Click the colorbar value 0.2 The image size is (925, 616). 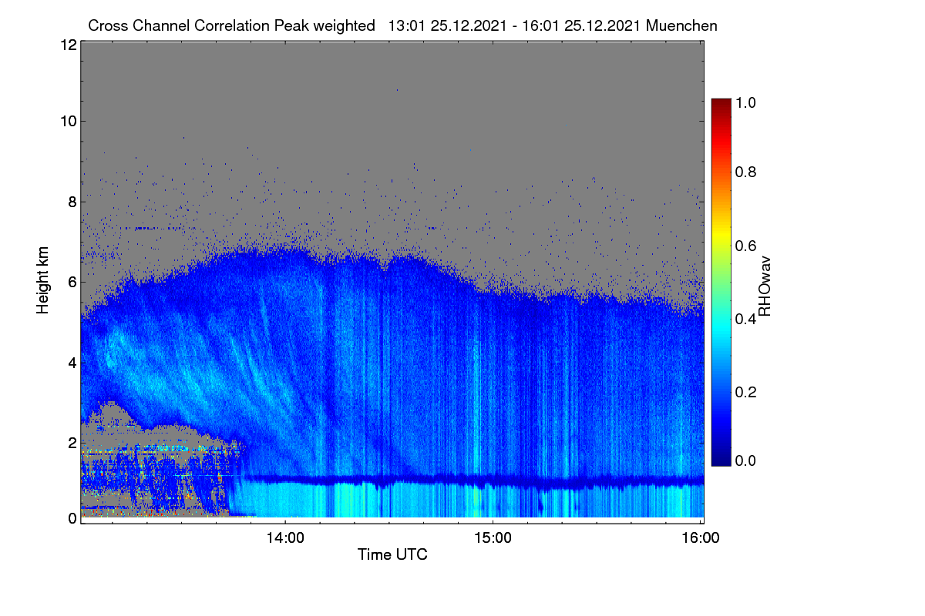(x=746, y=392)
